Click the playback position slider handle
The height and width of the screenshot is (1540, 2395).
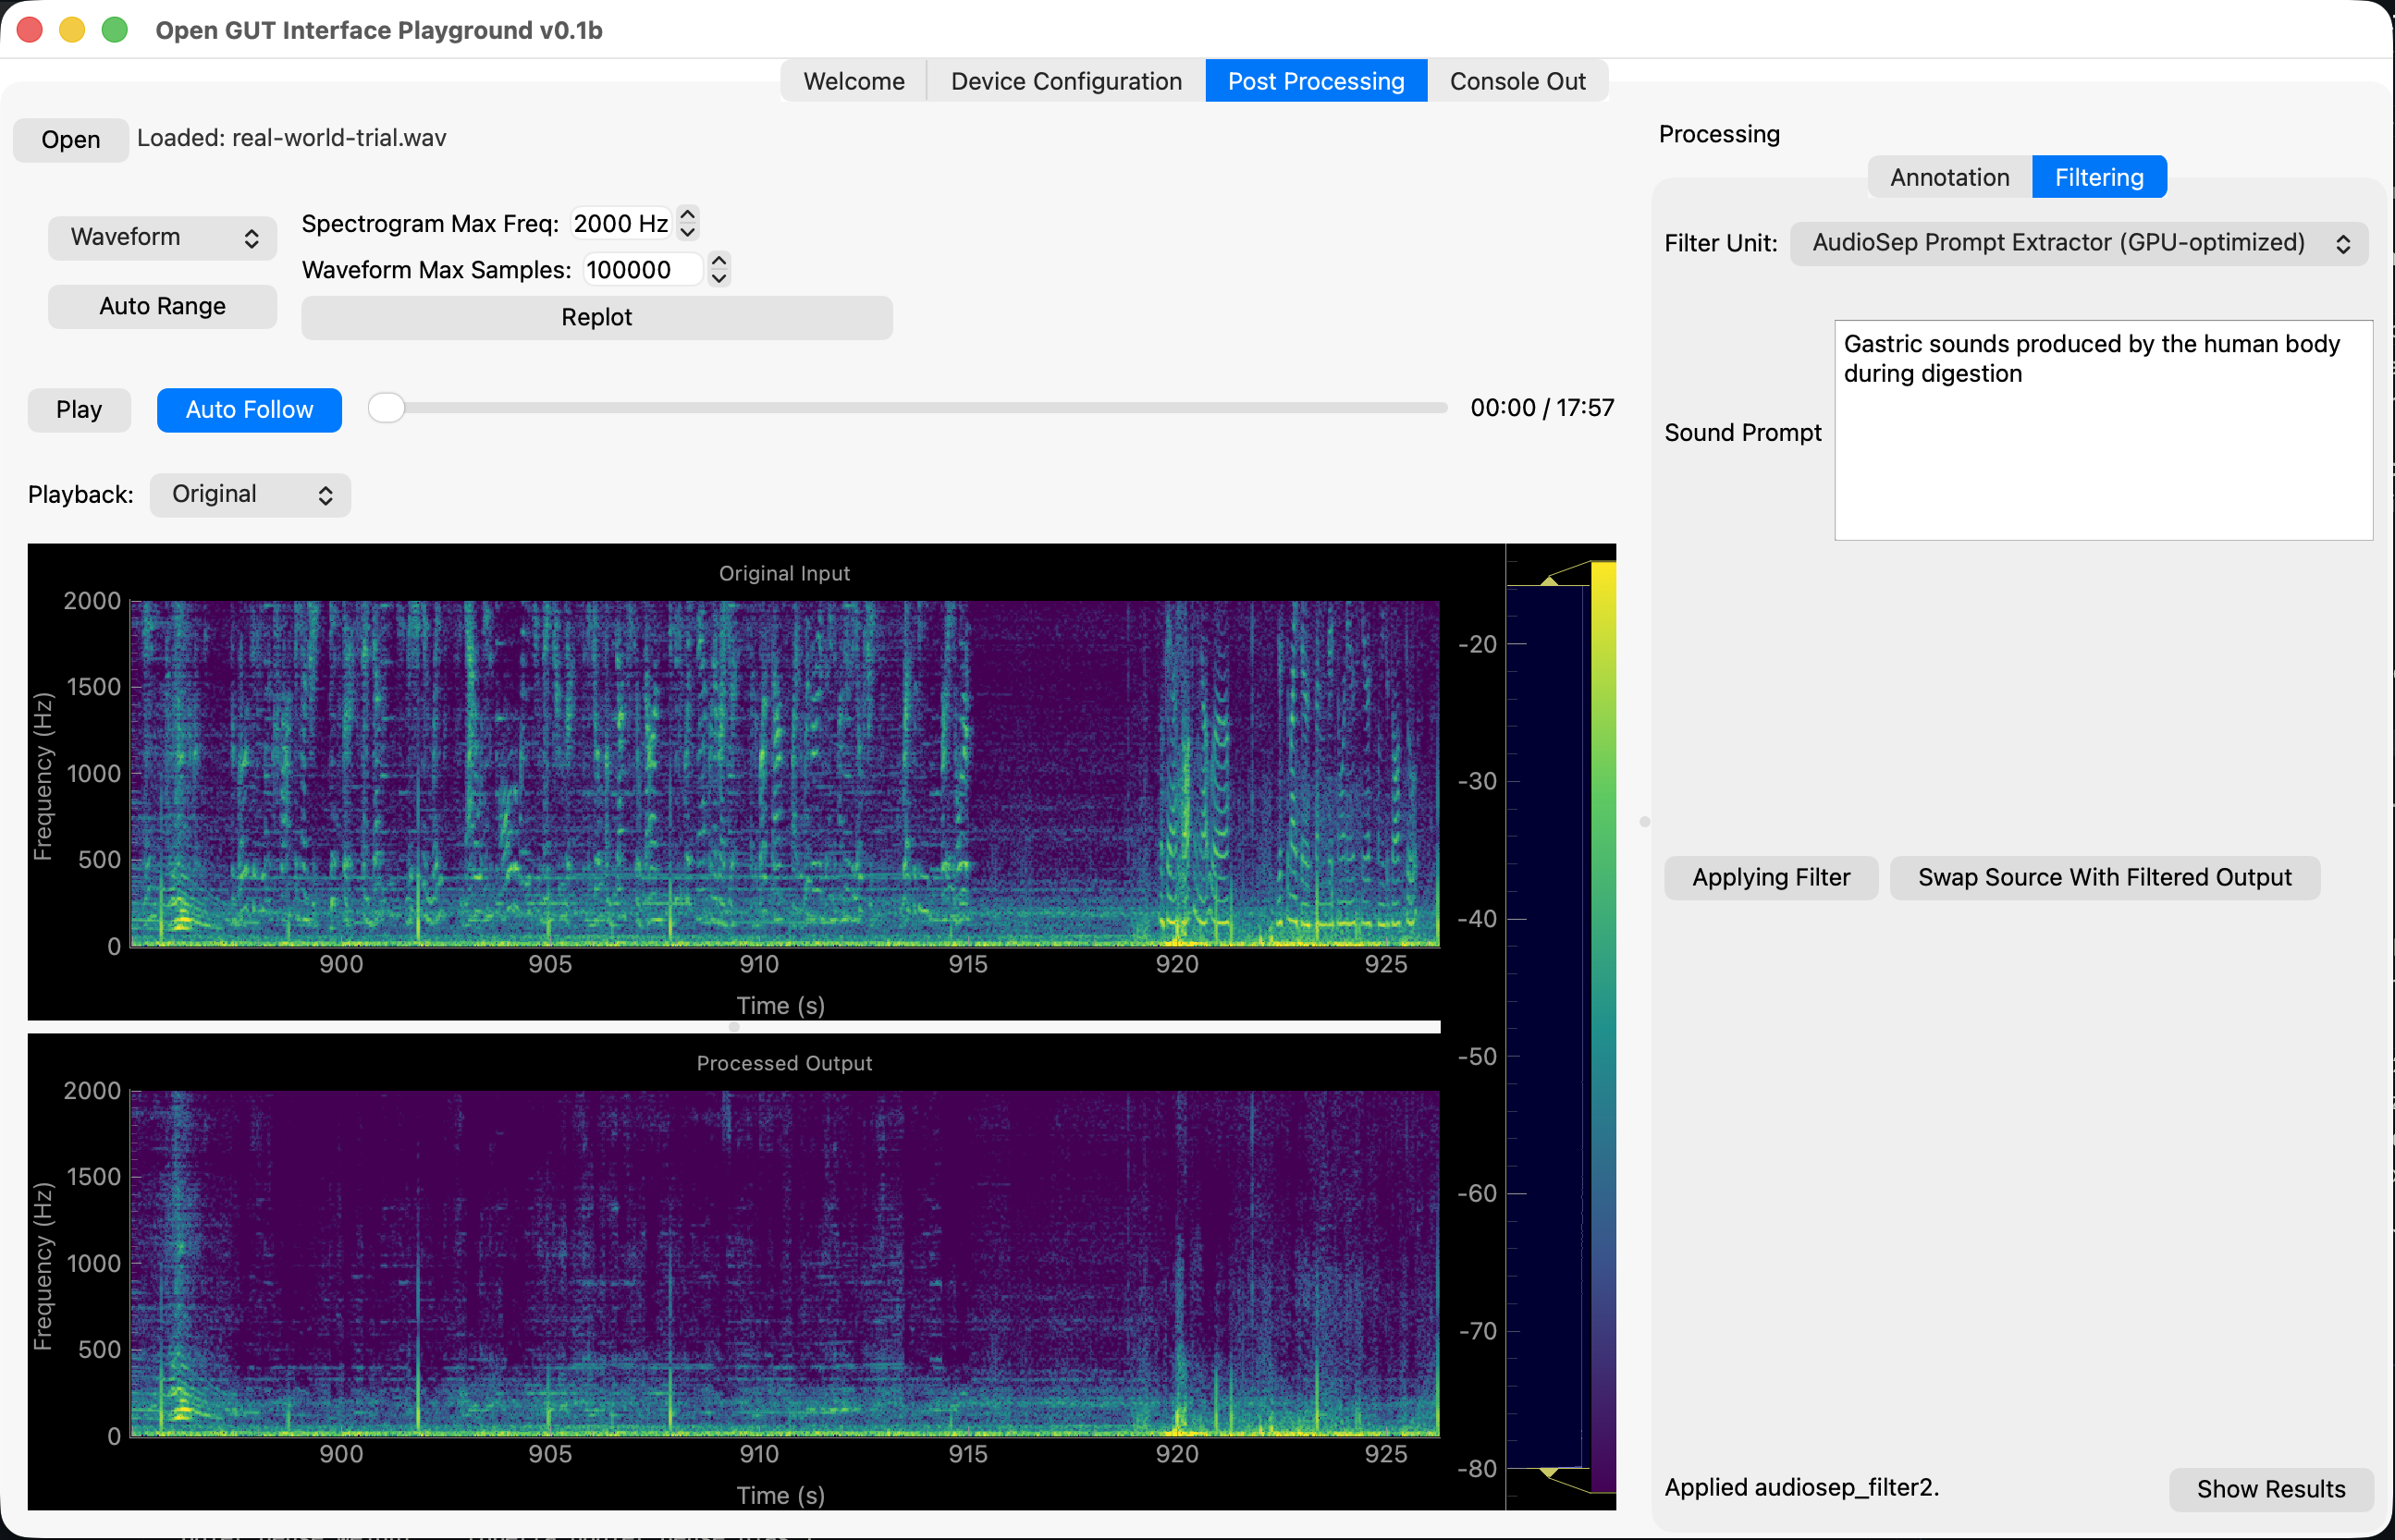(x=387, y=407)
